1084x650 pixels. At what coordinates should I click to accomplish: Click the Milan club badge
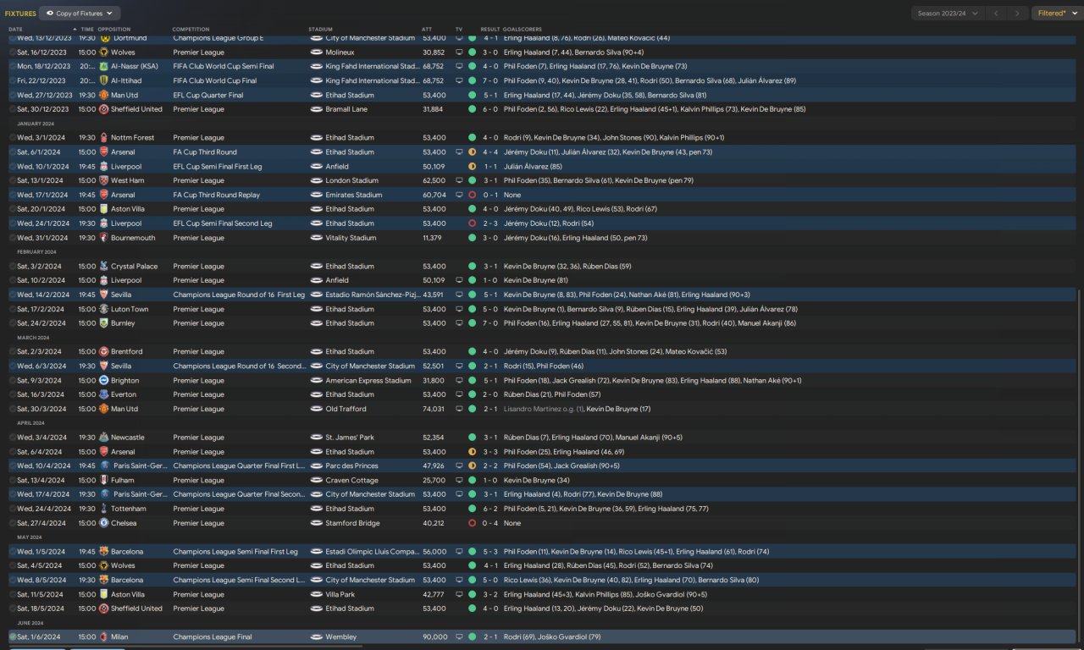pyautogui.click(x=103, y=636)
